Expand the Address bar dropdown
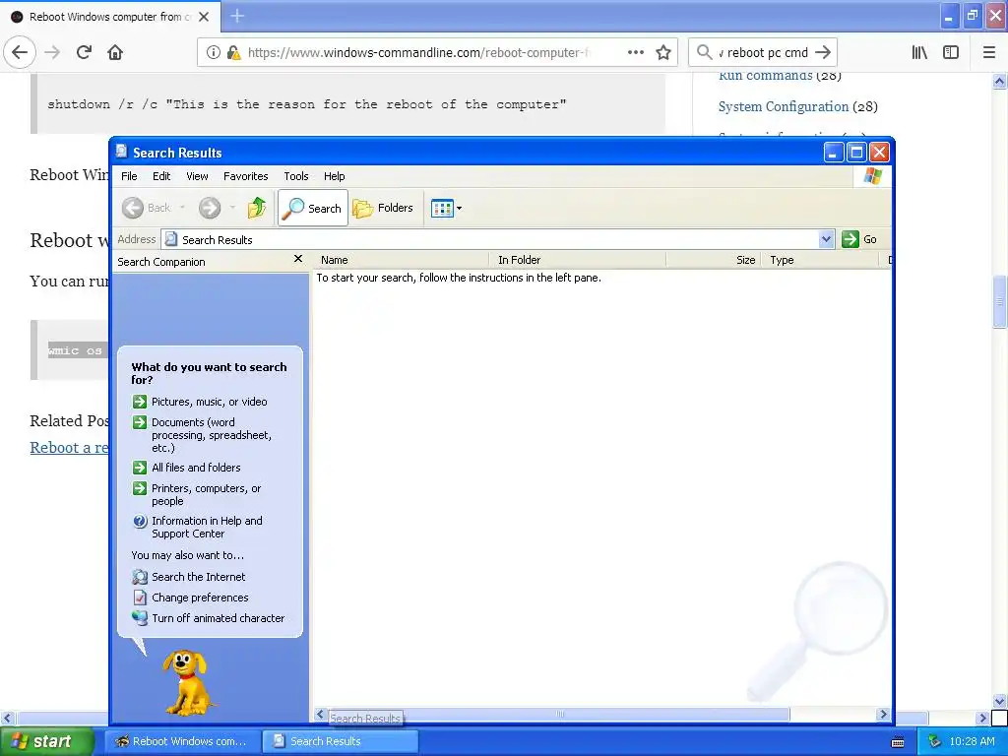 pyautogui.click(x=827, y=240)
